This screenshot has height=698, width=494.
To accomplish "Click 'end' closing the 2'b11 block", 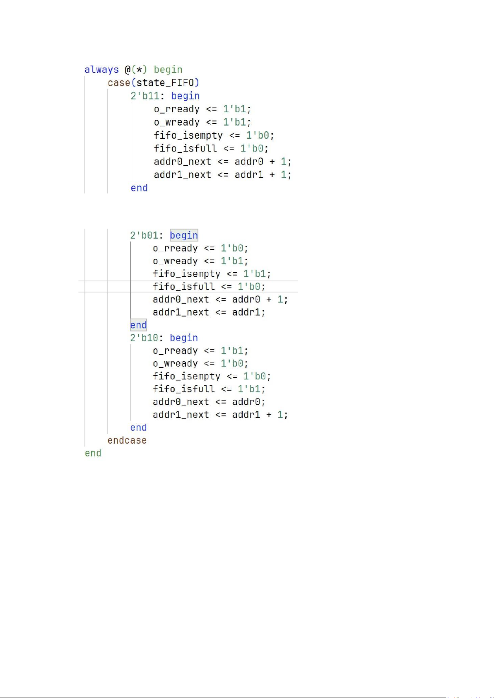I will pyautogui.click(x=139, y=188).
